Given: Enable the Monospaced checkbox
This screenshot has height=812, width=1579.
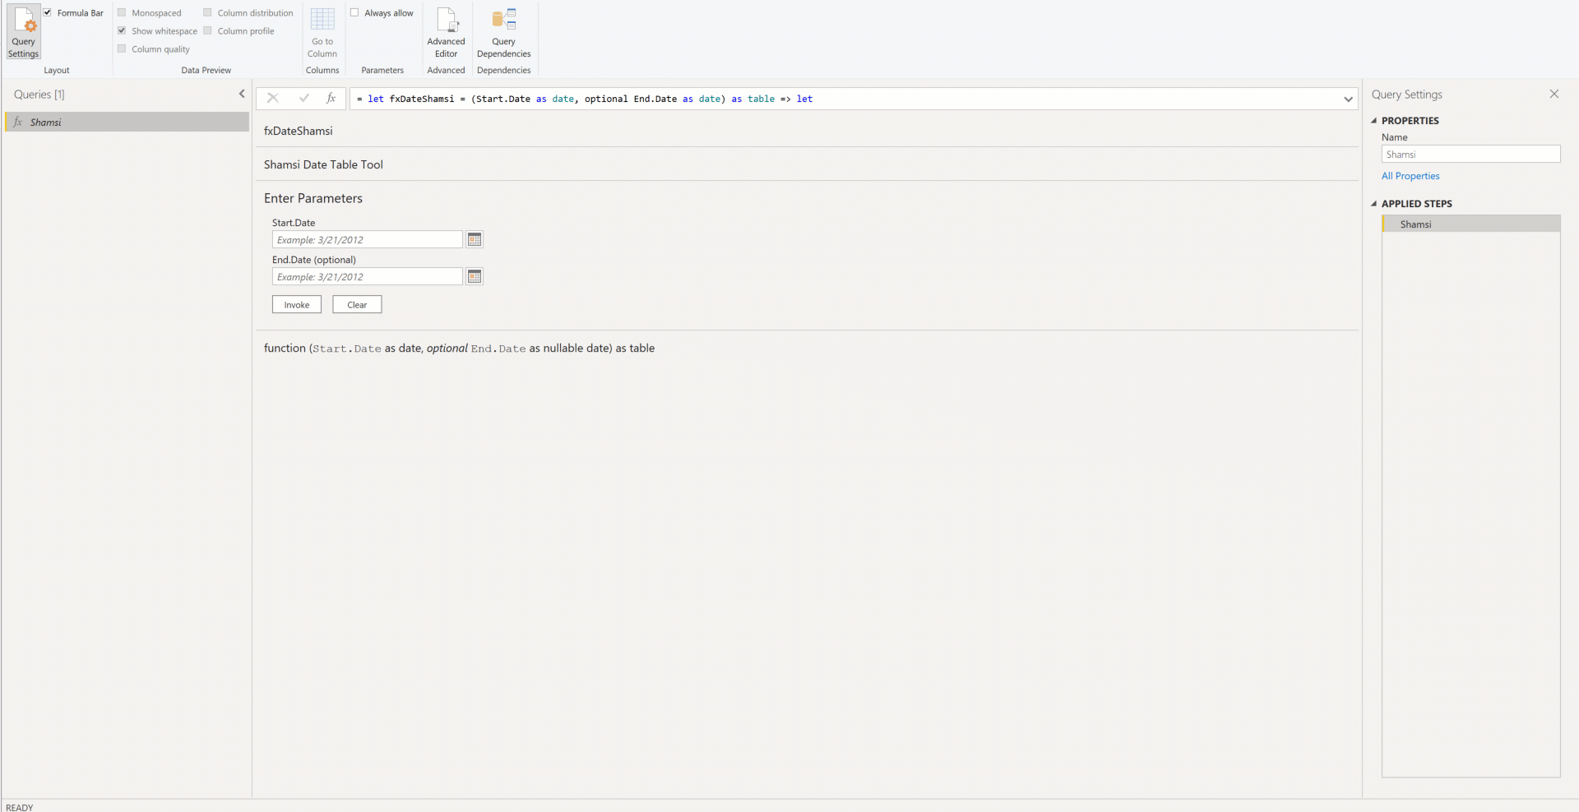Looking at the screenshot, I should coord(122,12).
